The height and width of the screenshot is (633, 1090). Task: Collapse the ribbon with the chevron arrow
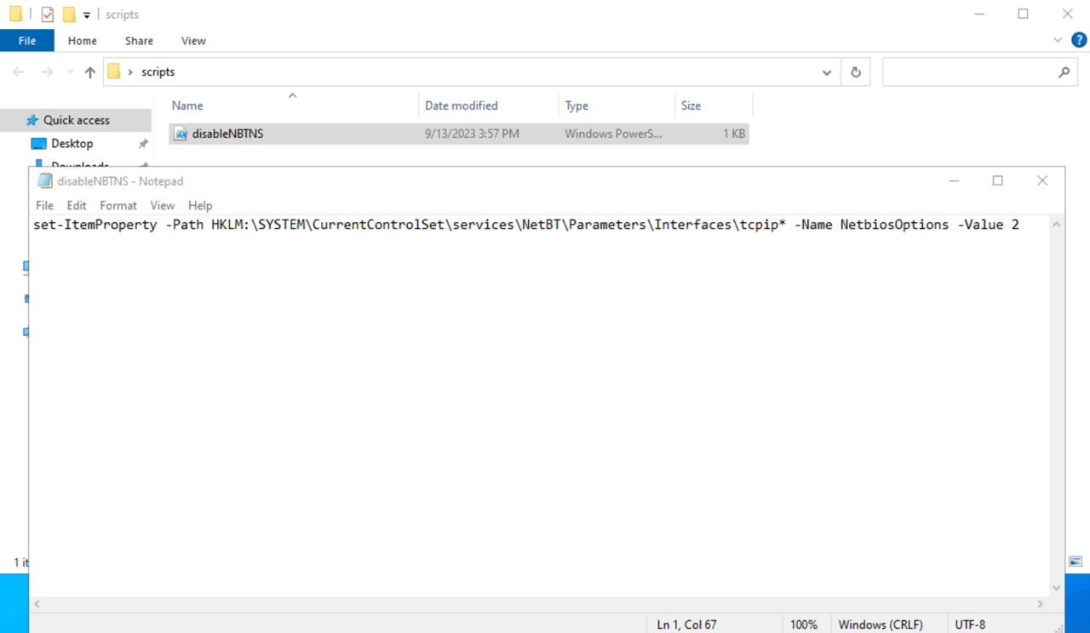(1057, 40)
